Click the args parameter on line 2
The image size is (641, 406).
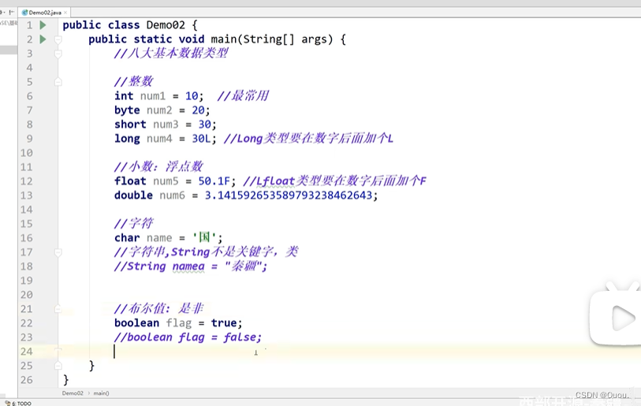point(315,39)
